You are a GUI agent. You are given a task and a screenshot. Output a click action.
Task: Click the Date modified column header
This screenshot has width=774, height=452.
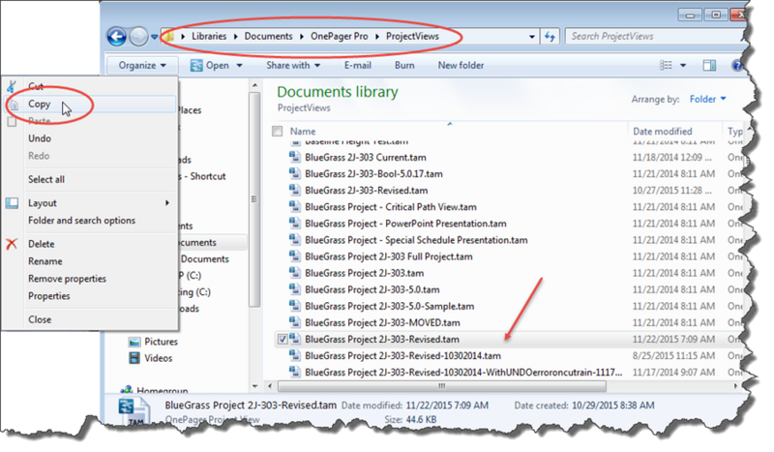tap(662, 131)
